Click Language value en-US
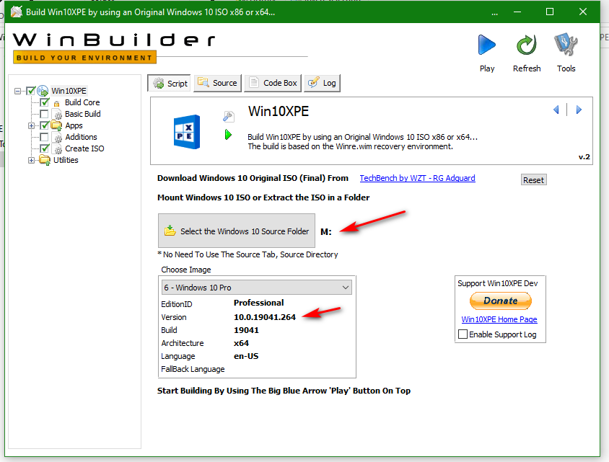 [x=246, y=356]
